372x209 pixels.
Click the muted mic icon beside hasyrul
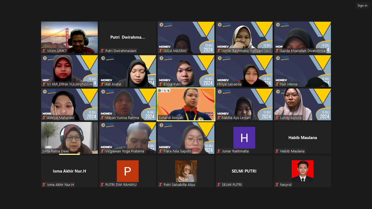coord(277,185)
